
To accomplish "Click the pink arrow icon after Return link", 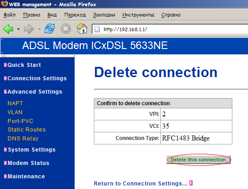I will point(191,183).
